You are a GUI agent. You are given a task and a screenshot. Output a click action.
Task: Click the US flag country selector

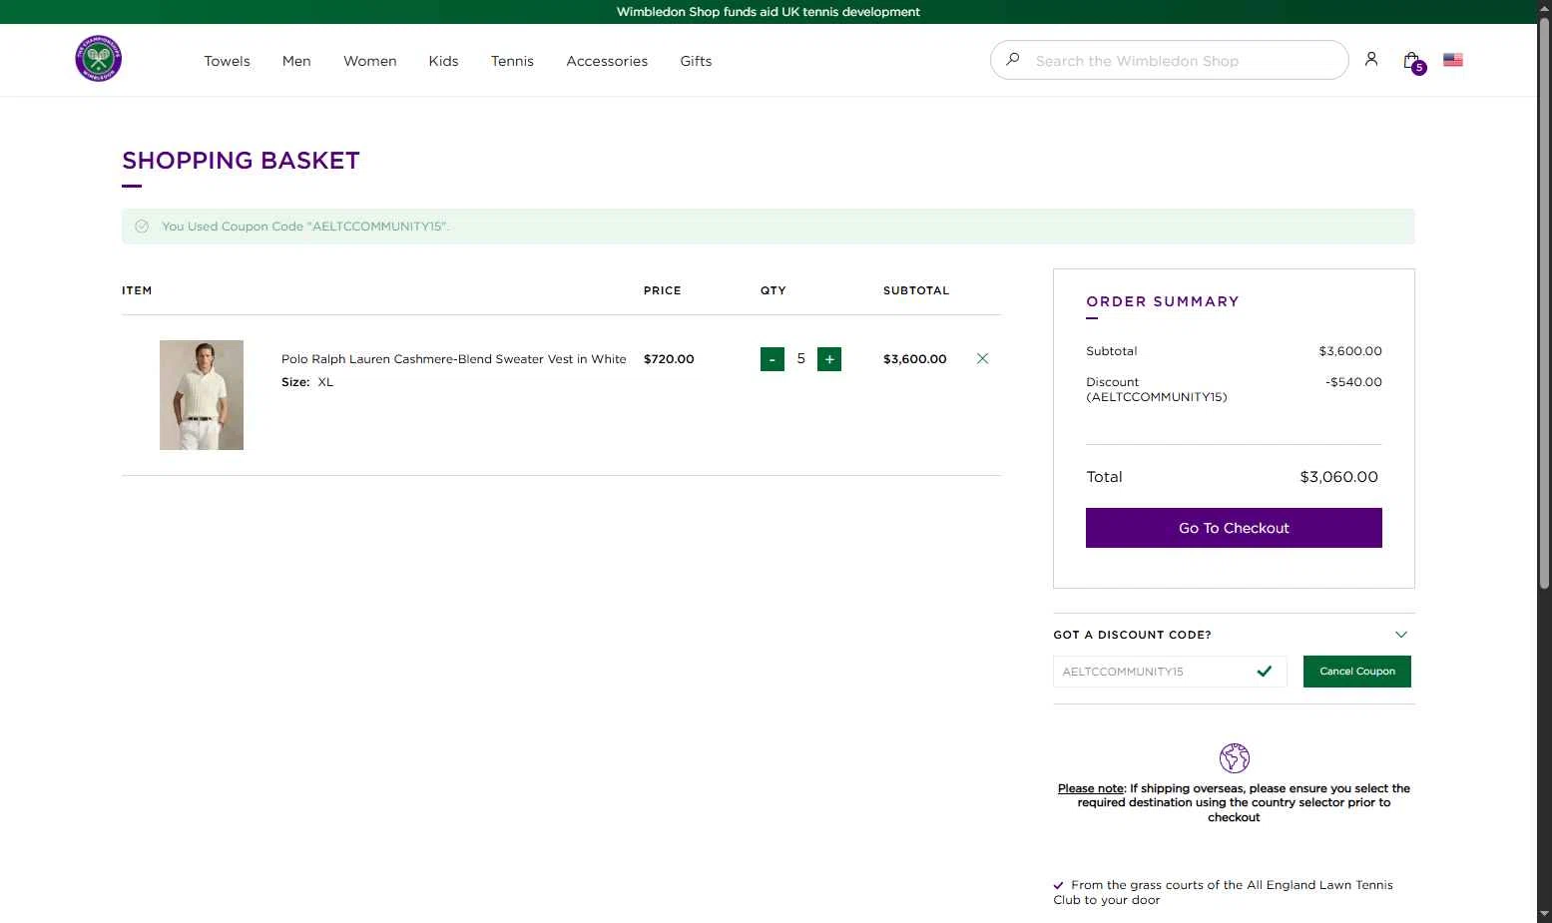click(1453, 60)
